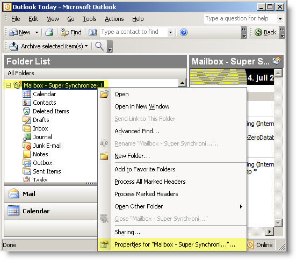
Task: Click the New mail item icon
Action: pos(13,32)
